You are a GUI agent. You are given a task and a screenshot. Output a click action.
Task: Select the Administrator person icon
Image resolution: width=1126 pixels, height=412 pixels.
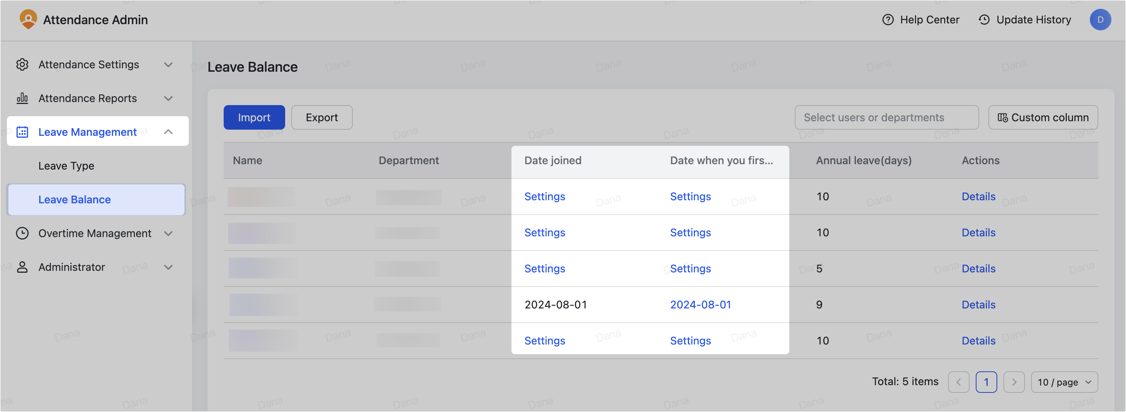pyautogui.click(x=22, y=267)
